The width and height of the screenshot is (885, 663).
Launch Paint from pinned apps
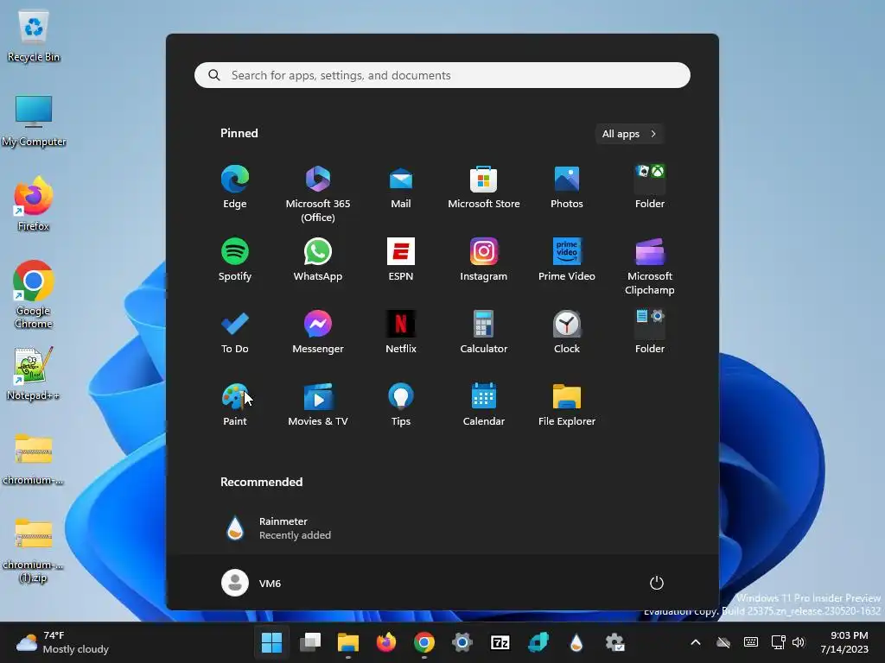(235, 404)
